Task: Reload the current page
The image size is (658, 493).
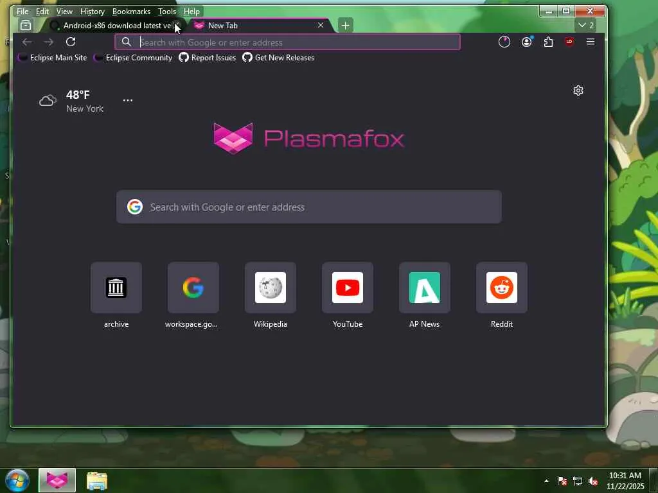Action: [x=71, y=42]
